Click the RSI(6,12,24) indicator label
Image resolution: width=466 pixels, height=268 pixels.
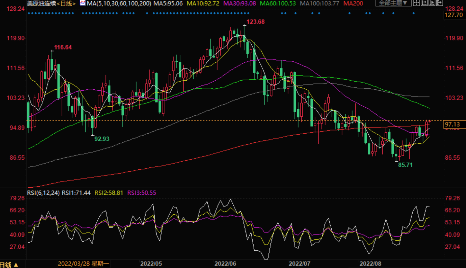tap(44, 193)
